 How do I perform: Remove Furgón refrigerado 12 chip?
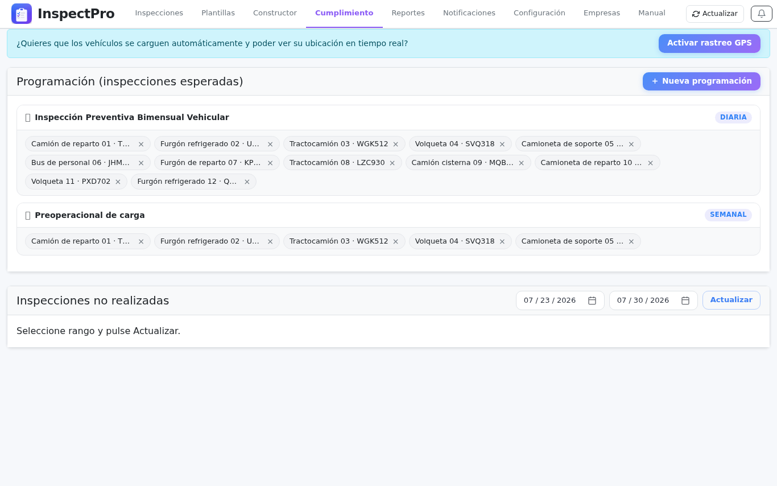click(247, 182)
